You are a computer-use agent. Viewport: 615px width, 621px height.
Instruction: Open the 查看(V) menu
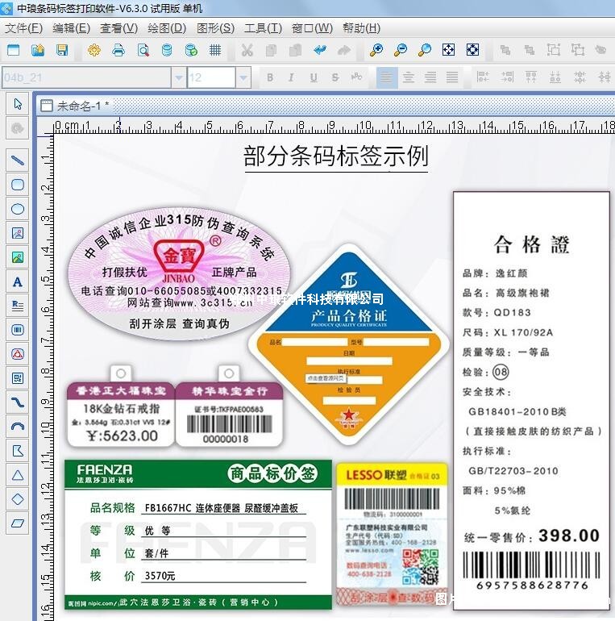click(x=118, y=28)
